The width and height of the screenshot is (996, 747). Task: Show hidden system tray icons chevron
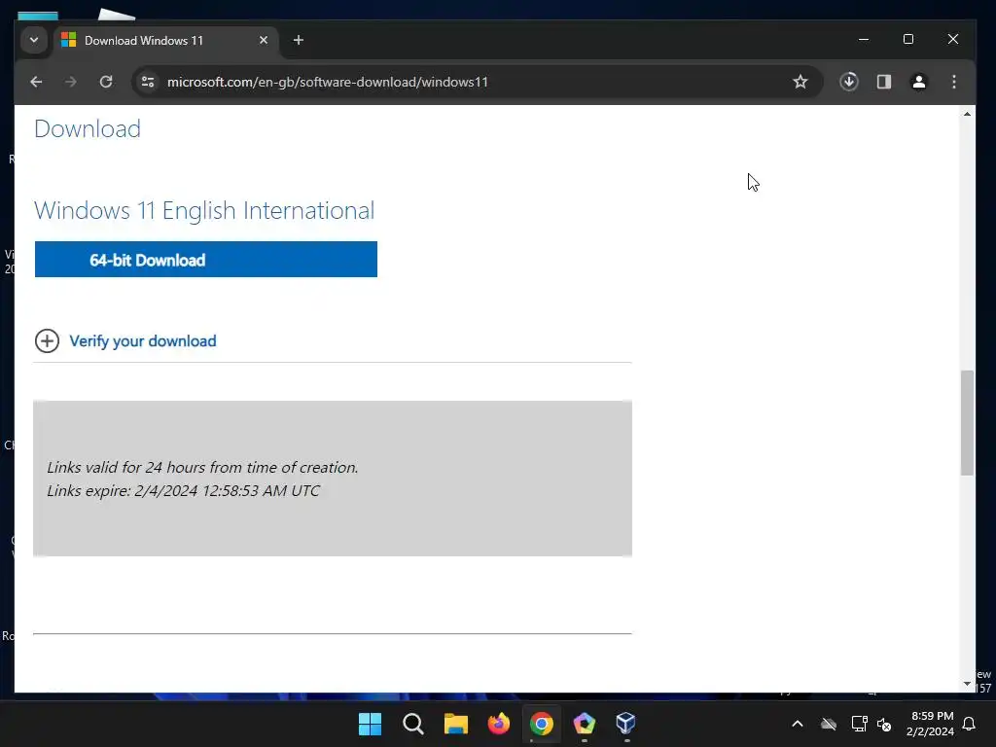[x=798, y=724]
